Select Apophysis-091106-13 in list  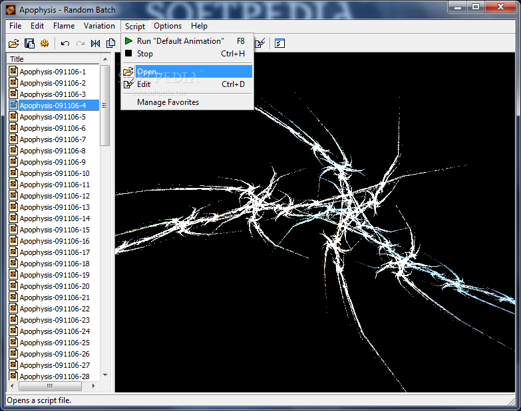click(55, 206)
